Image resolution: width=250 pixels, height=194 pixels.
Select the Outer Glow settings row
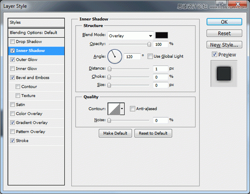point(36,60)
